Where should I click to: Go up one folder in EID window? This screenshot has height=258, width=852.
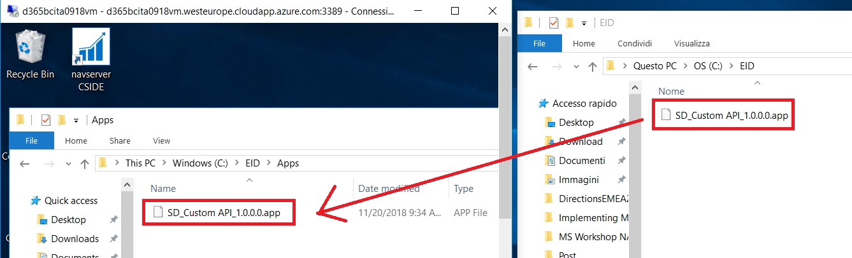click(x=592, y=66)
